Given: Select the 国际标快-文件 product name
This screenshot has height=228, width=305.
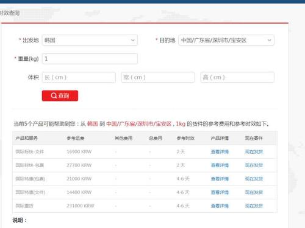Looking at the screenshot, I should pos(30,152).
